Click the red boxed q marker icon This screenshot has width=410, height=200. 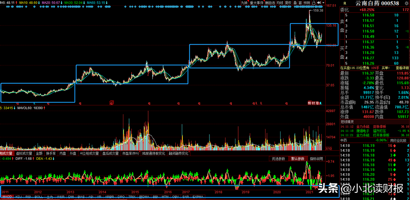[x=111, y=103]
